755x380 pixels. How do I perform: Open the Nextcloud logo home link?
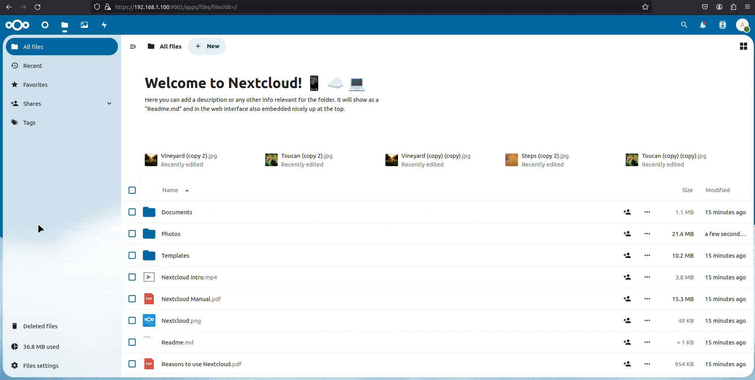[x=17, y=25]
